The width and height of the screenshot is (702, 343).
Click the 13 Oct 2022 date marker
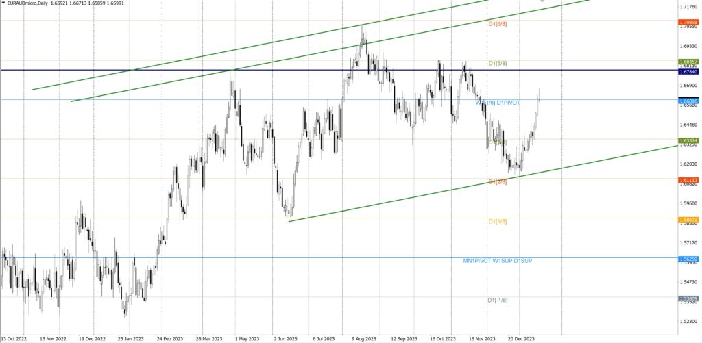(14, 338)
